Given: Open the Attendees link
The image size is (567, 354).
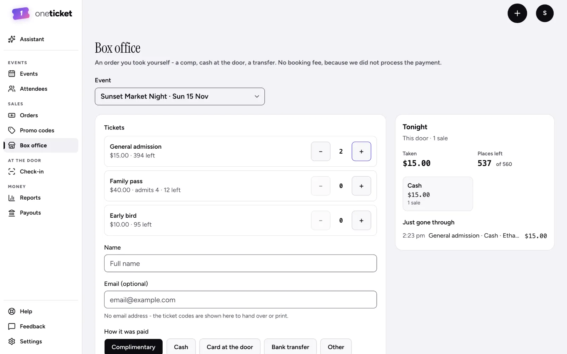Looking at the screenshot, I should point(41,89).
